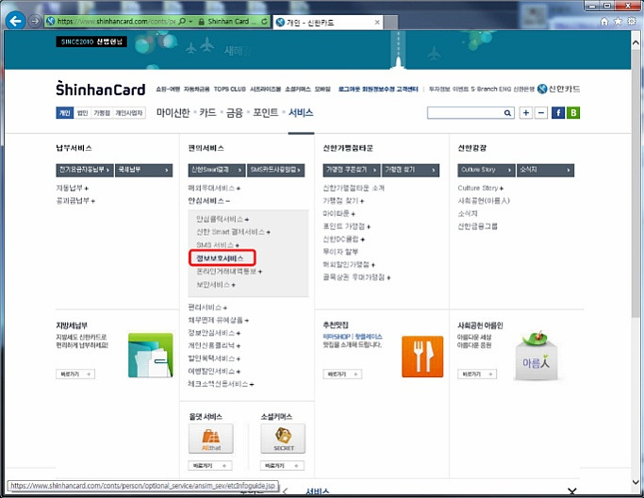This screenshot has height=498, width=644.
Task: Click the 신한카드 globe logo top right
Action: click(x=558, y=89)
